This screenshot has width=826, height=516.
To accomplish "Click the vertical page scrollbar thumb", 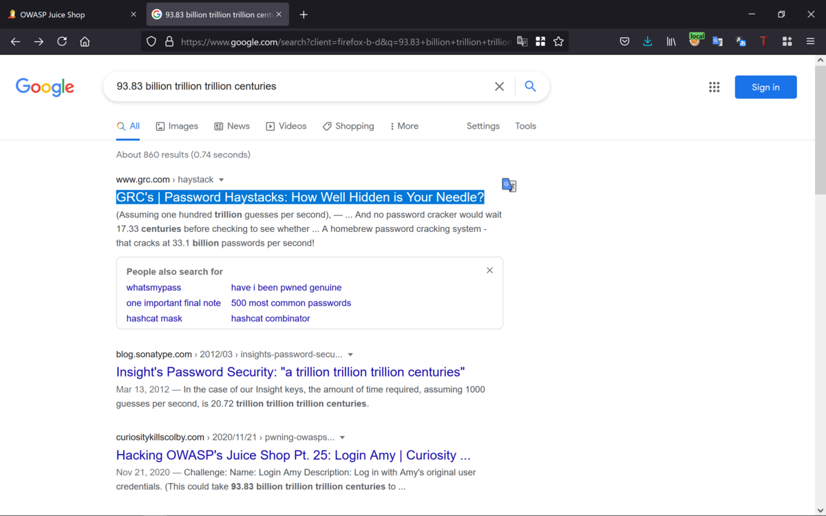I will (x=820, y=131).
